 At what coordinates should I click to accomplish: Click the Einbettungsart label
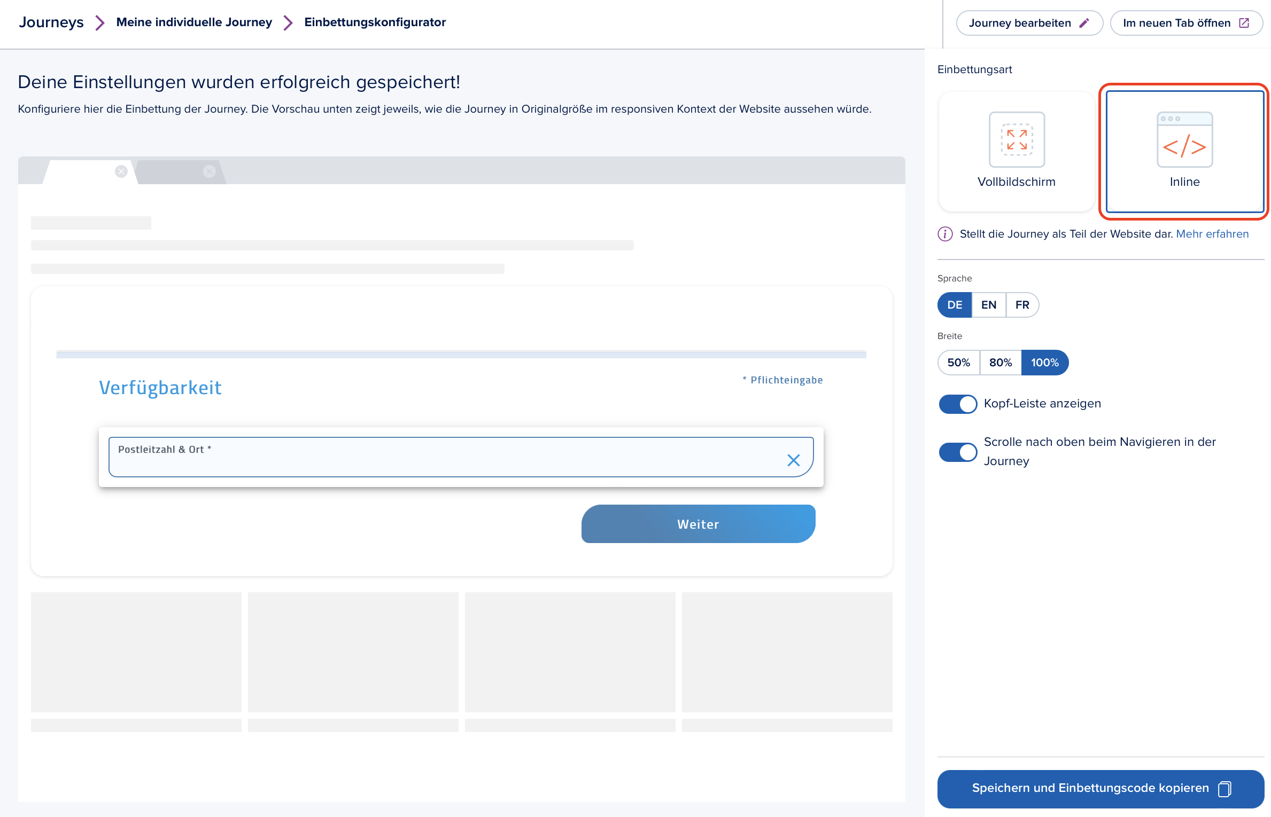pyautogui.click(x=974, y=69)
